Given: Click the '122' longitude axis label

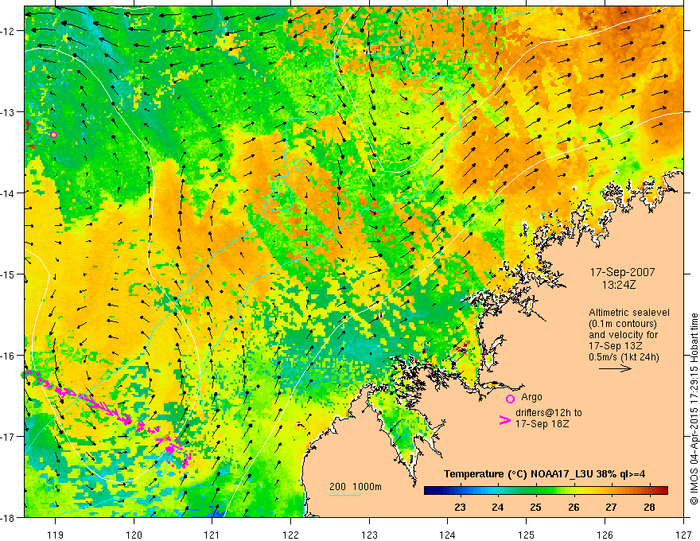Looking at the screenshot, I should [290, 535].
